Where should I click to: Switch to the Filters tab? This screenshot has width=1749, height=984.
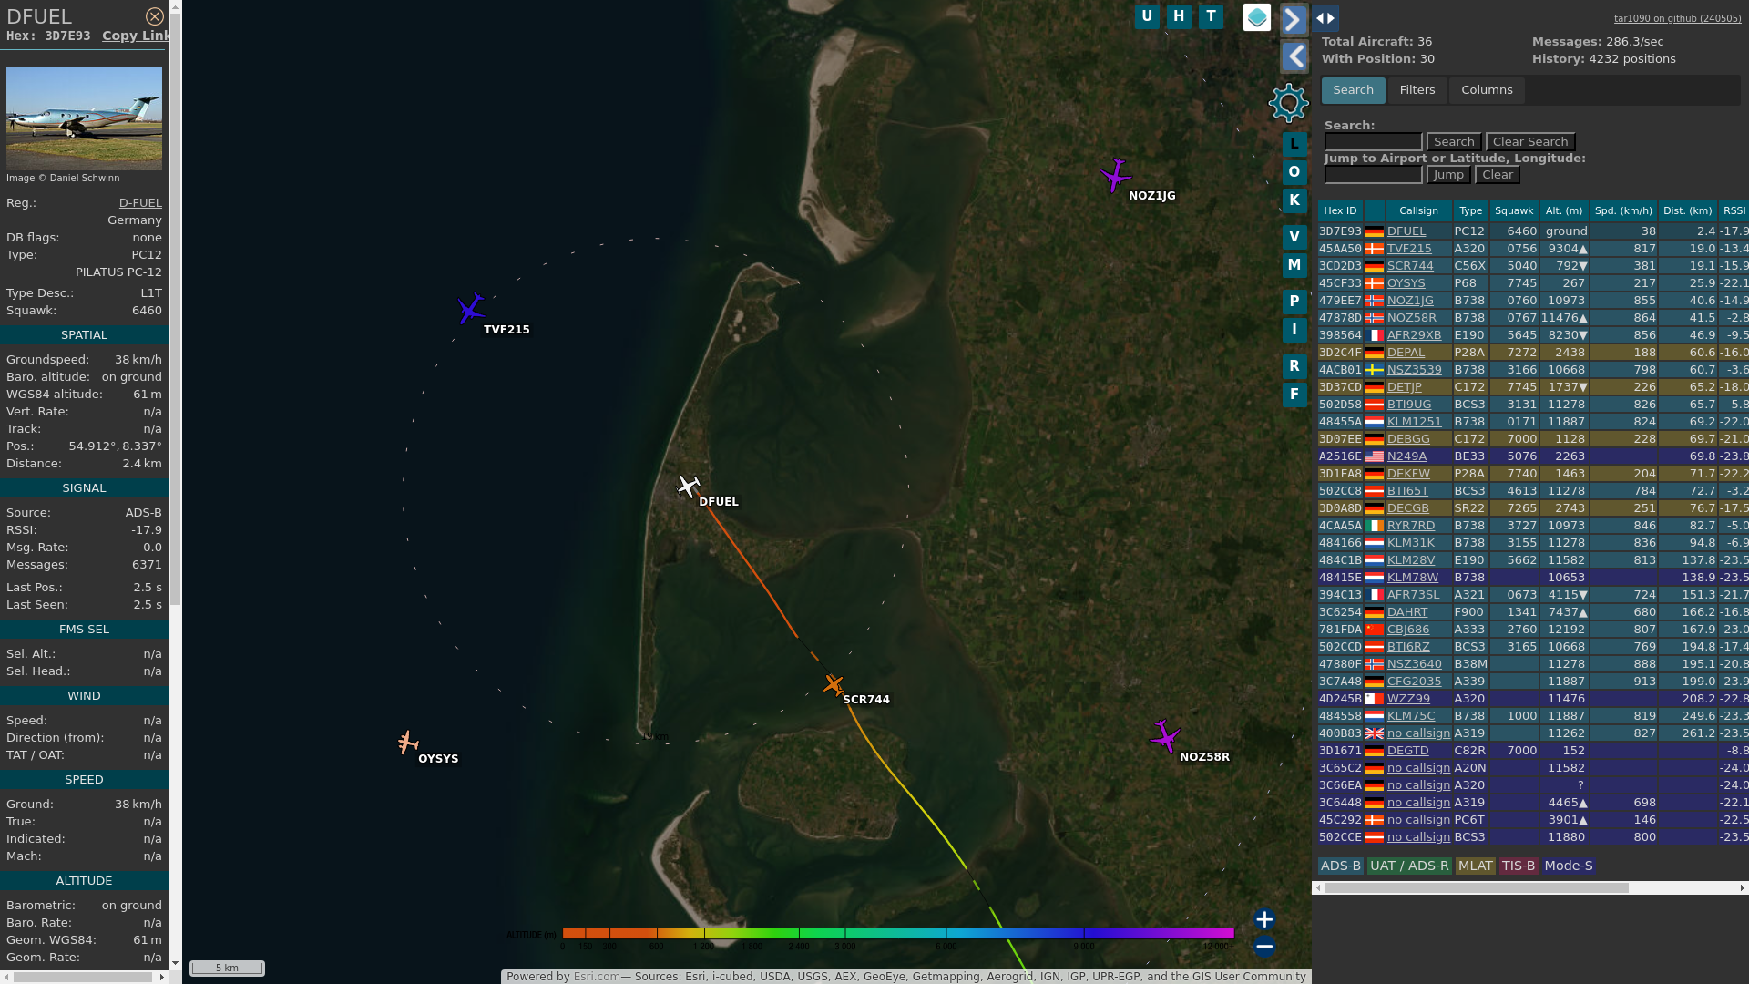point(1417,90)
